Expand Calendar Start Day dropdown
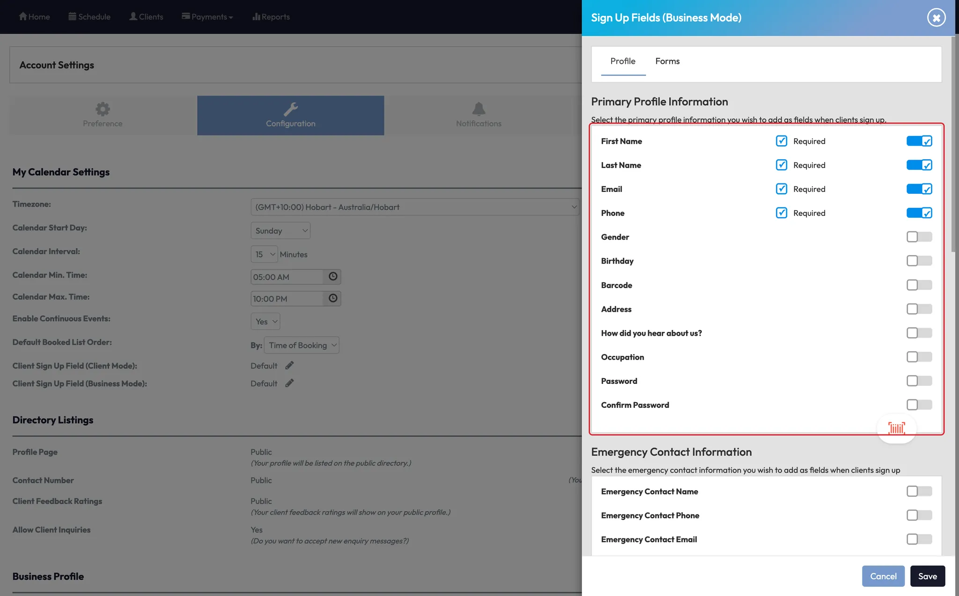Viewport: 959px width, 596px height. (280, 230)
